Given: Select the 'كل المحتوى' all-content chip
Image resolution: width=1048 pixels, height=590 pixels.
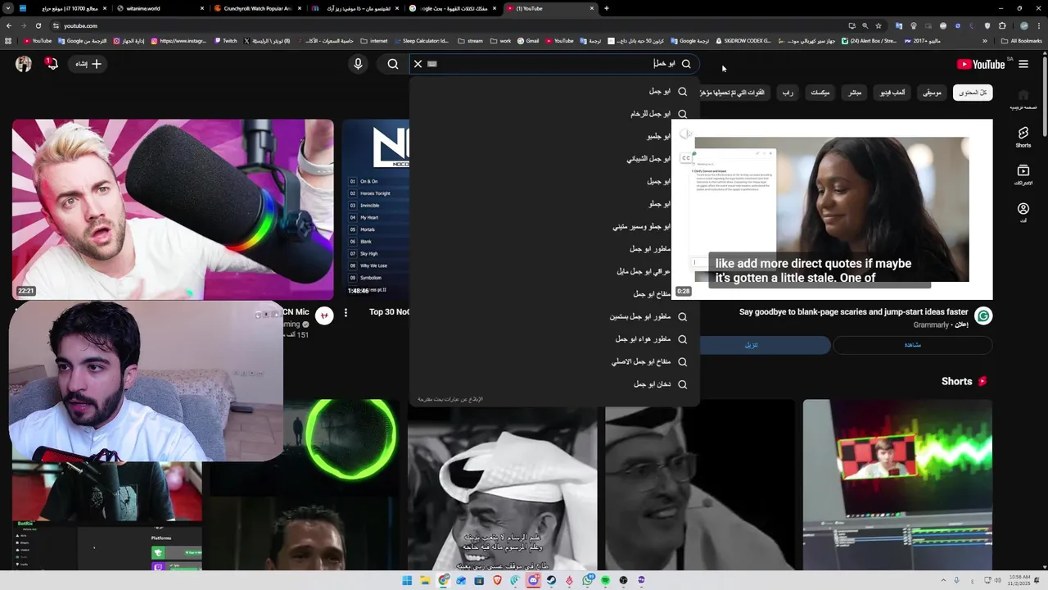Looking at the screenshot, I should 973,93.
